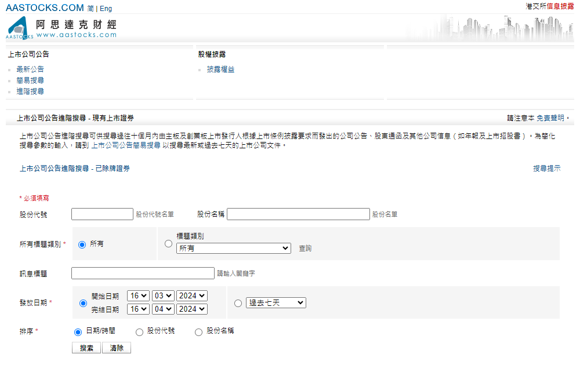Focus the 股份代號 input field
This screenshot has width=580, height=365.
(x=102, y=214)
